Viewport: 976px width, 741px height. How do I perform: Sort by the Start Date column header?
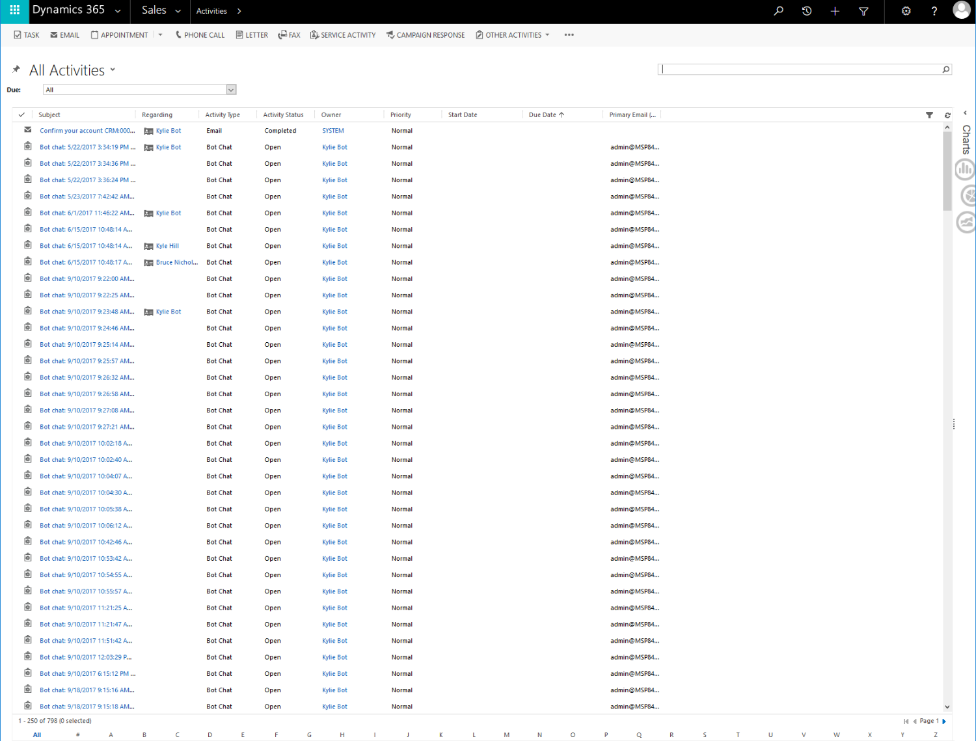click(x=463, y=115)
